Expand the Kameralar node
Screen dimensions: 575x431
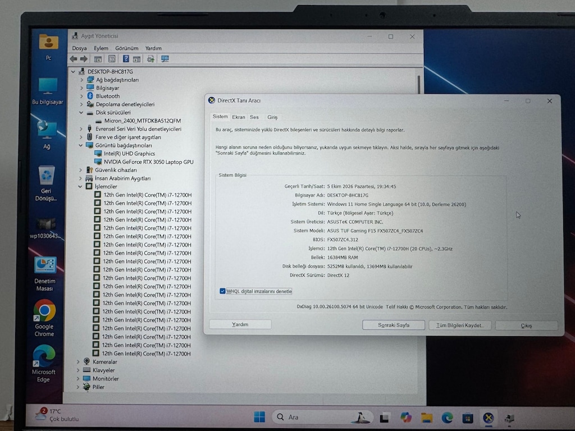point(77,362)
